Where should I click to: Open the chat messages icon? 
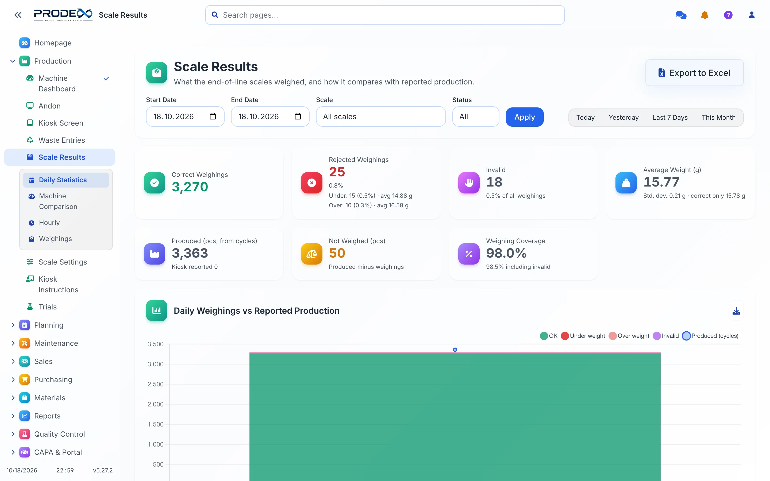681,15
